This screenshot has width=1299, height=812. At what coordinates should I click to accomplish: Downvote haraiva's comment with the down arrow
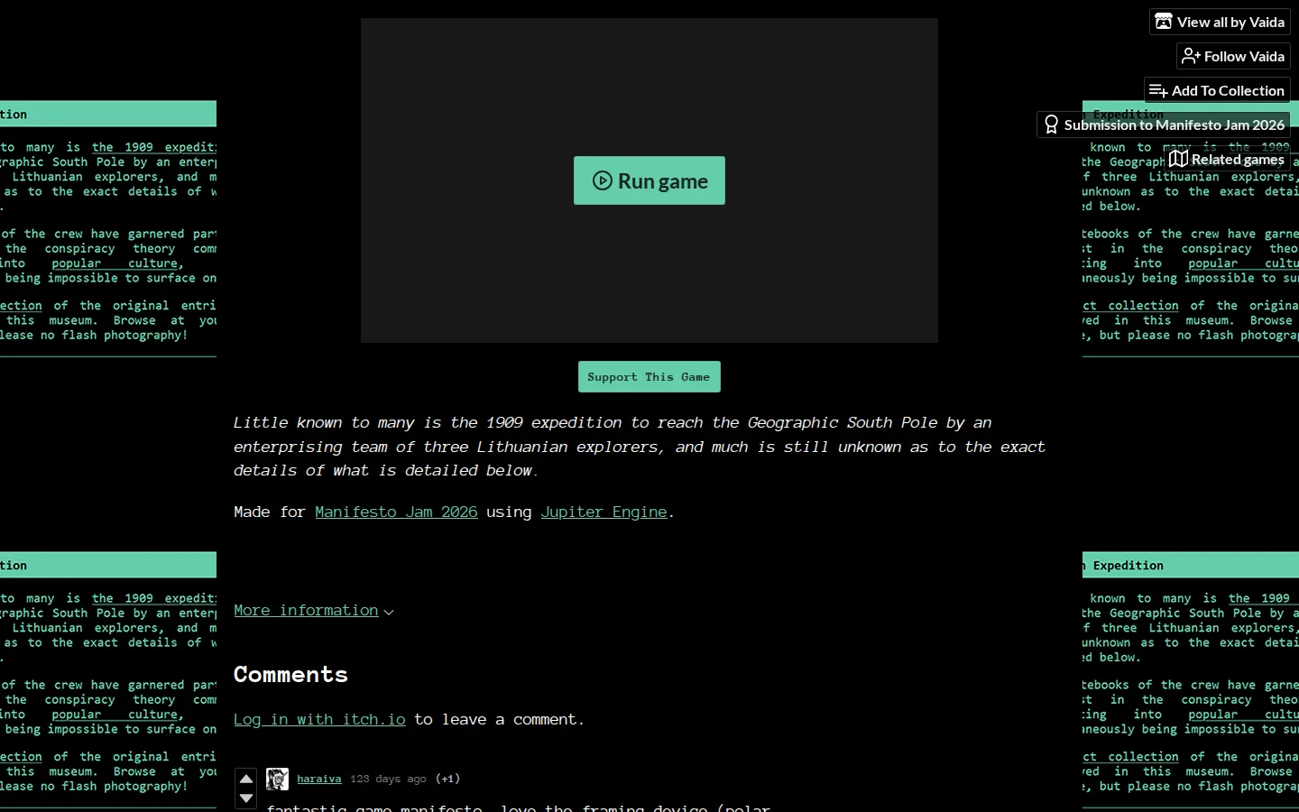click(246, 798)
